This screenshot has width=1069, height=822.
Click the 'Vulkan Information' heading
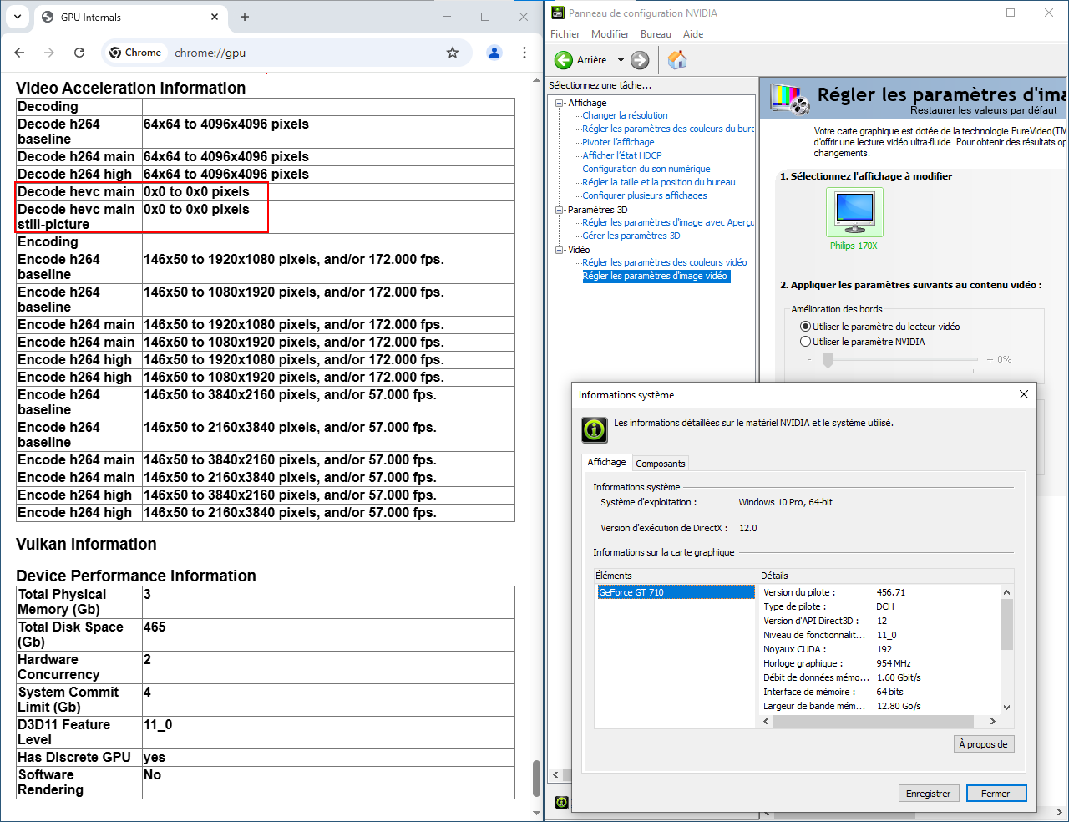click(x=86, y=544)
